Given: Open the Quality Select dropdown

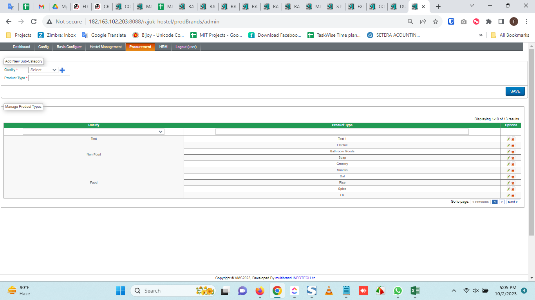Looking at the screenshot, I should point(43,70).
